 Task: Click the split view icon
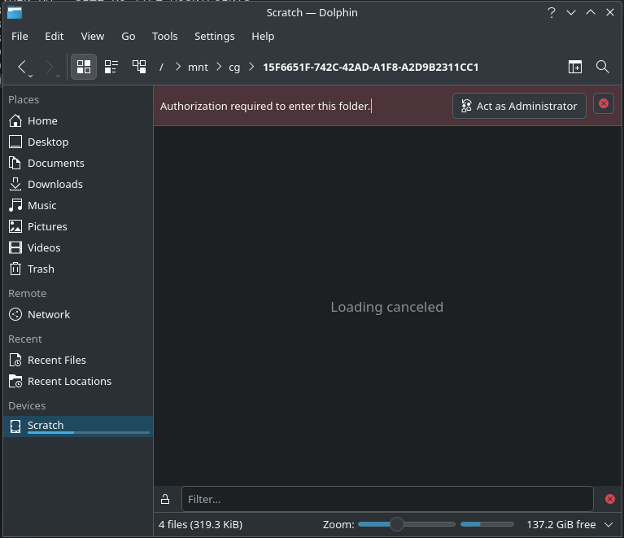click(575, 67)
